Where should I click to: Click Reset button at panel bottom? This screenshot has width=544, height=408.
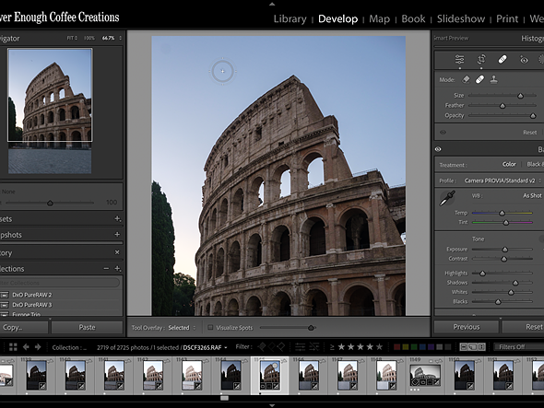click(x=523, y=327)
